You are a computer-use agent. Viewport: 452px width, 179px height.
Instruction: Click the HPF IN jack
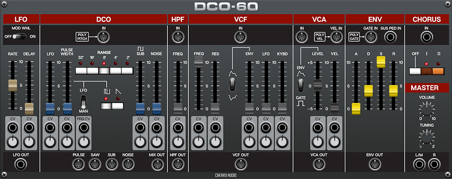[177, 37]
